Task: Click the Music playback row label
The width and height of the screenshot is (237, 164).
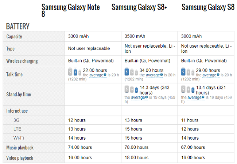Action: point(20,148)
